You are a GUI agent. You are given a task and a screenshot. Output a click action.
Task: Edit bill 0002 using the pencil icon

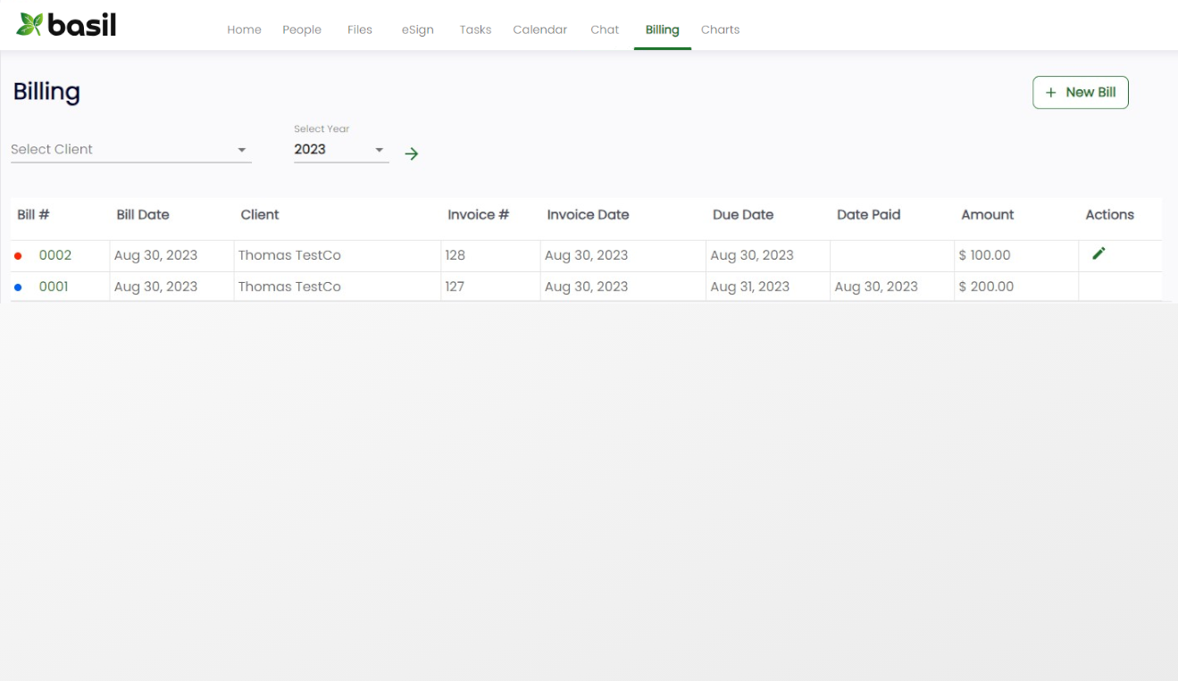coord(1098,253)
